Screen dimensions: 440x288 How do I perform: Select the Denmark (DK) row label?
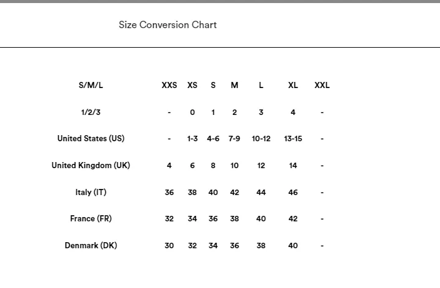point(91,246)
